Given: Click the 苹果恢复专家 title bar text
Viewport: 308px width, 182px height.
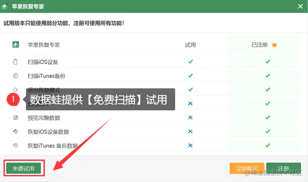Looking at the screenshot, I should coord(28,7).
